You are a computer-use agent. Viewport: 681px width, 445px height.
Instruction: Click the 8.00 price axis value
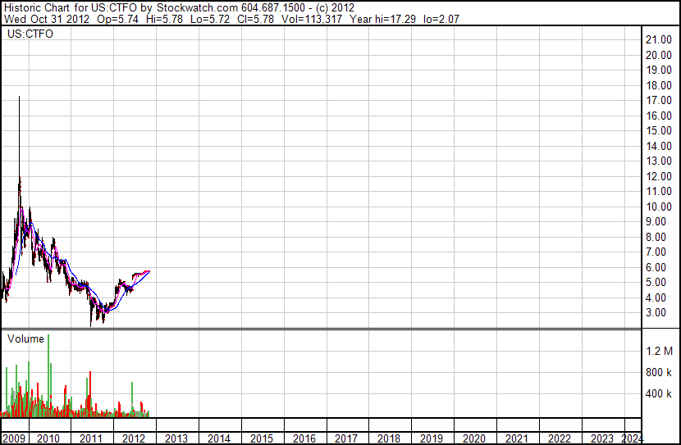[x=656, y=237]
